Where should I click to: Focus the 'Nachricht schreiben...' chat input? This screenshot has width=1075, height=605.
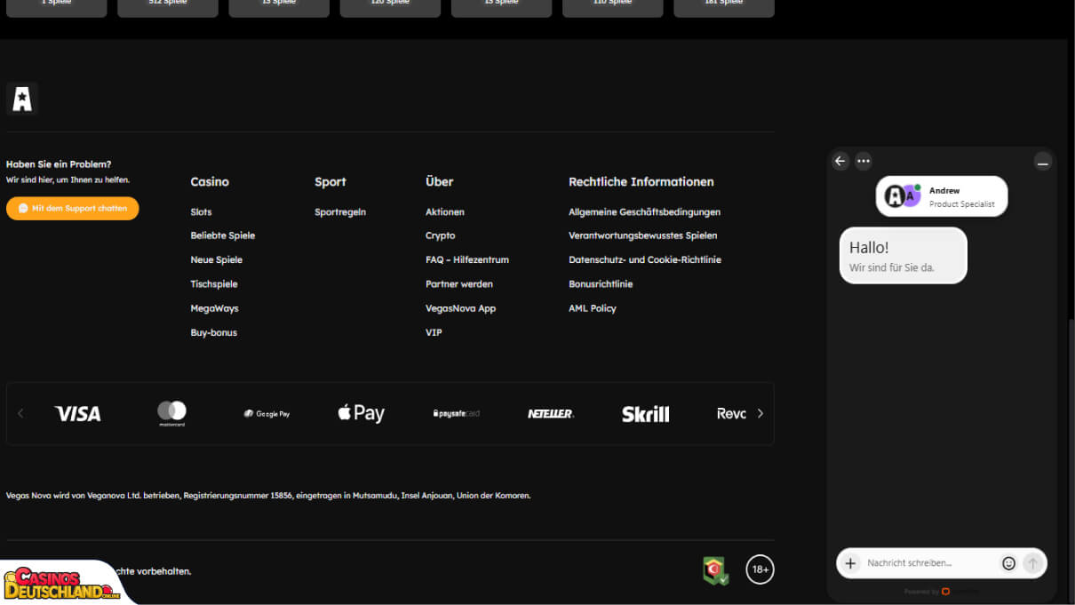click(929, 563)
